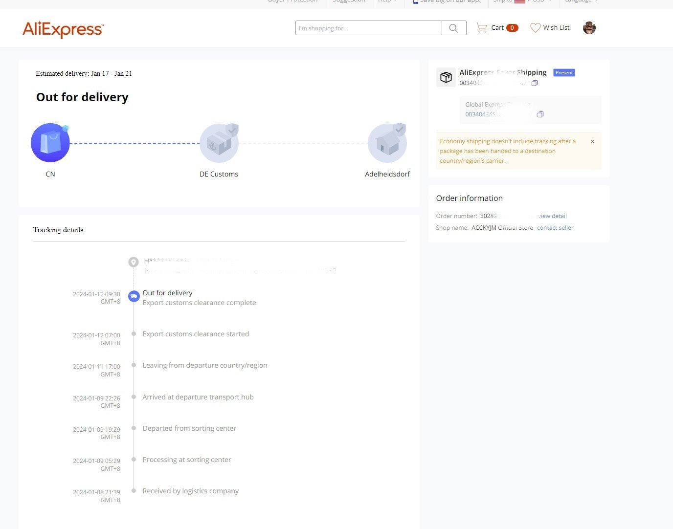
Task: Click the "Present" badge
Action: (x=564, y=72)
